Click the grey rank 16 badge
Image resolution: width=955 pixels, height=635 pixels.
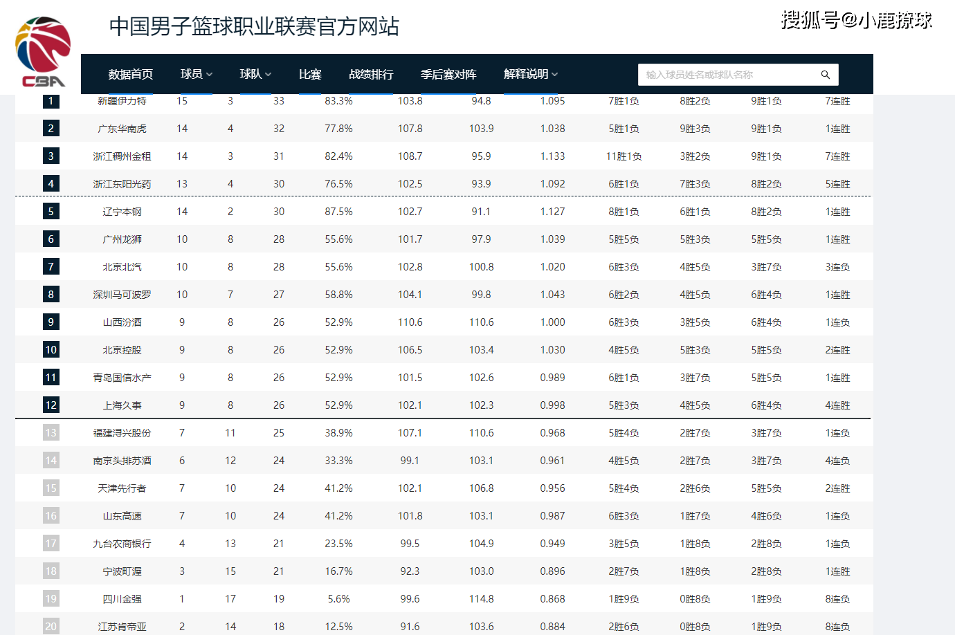[51, 515]
